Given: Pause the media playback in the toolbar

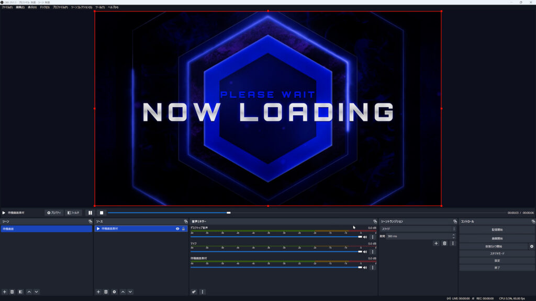Looking at the screenshot, I should click(x=90, y=213).
